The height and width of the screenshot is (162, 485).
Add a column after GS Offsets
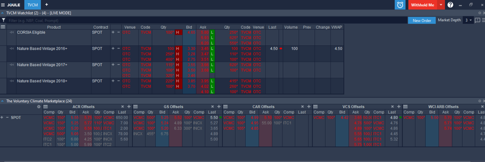point(219,107)
